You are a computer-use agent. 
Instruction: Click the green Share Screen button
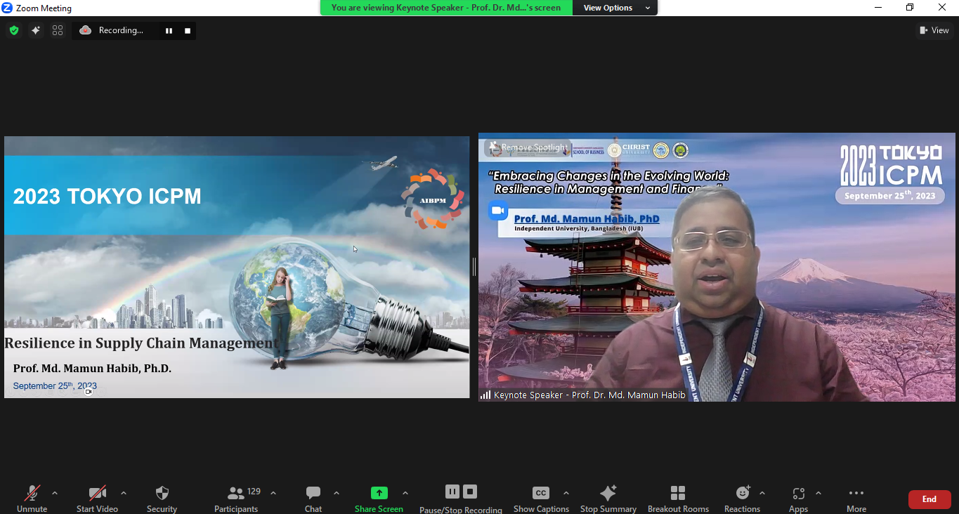point(379,499)
